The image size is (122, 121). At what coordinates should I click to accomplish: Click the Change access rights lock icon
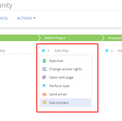(x=44, y=69)
